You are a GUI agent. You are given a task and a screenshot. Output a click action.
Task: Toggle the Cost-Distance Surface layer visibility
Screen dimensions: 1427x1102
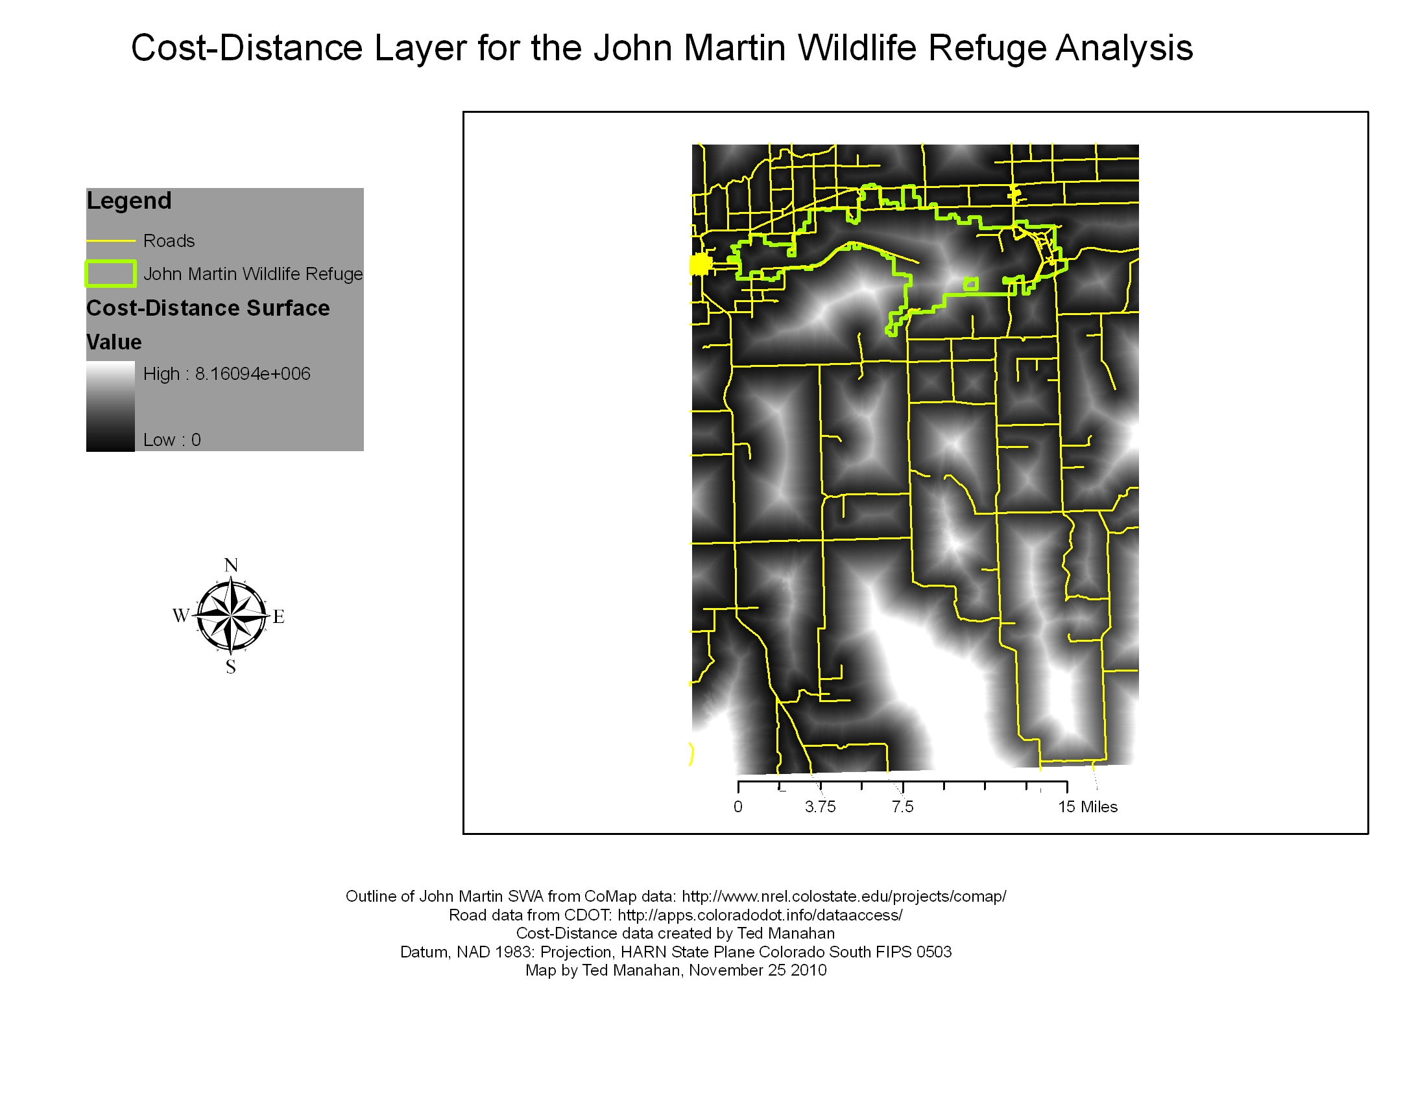(208, 307)
